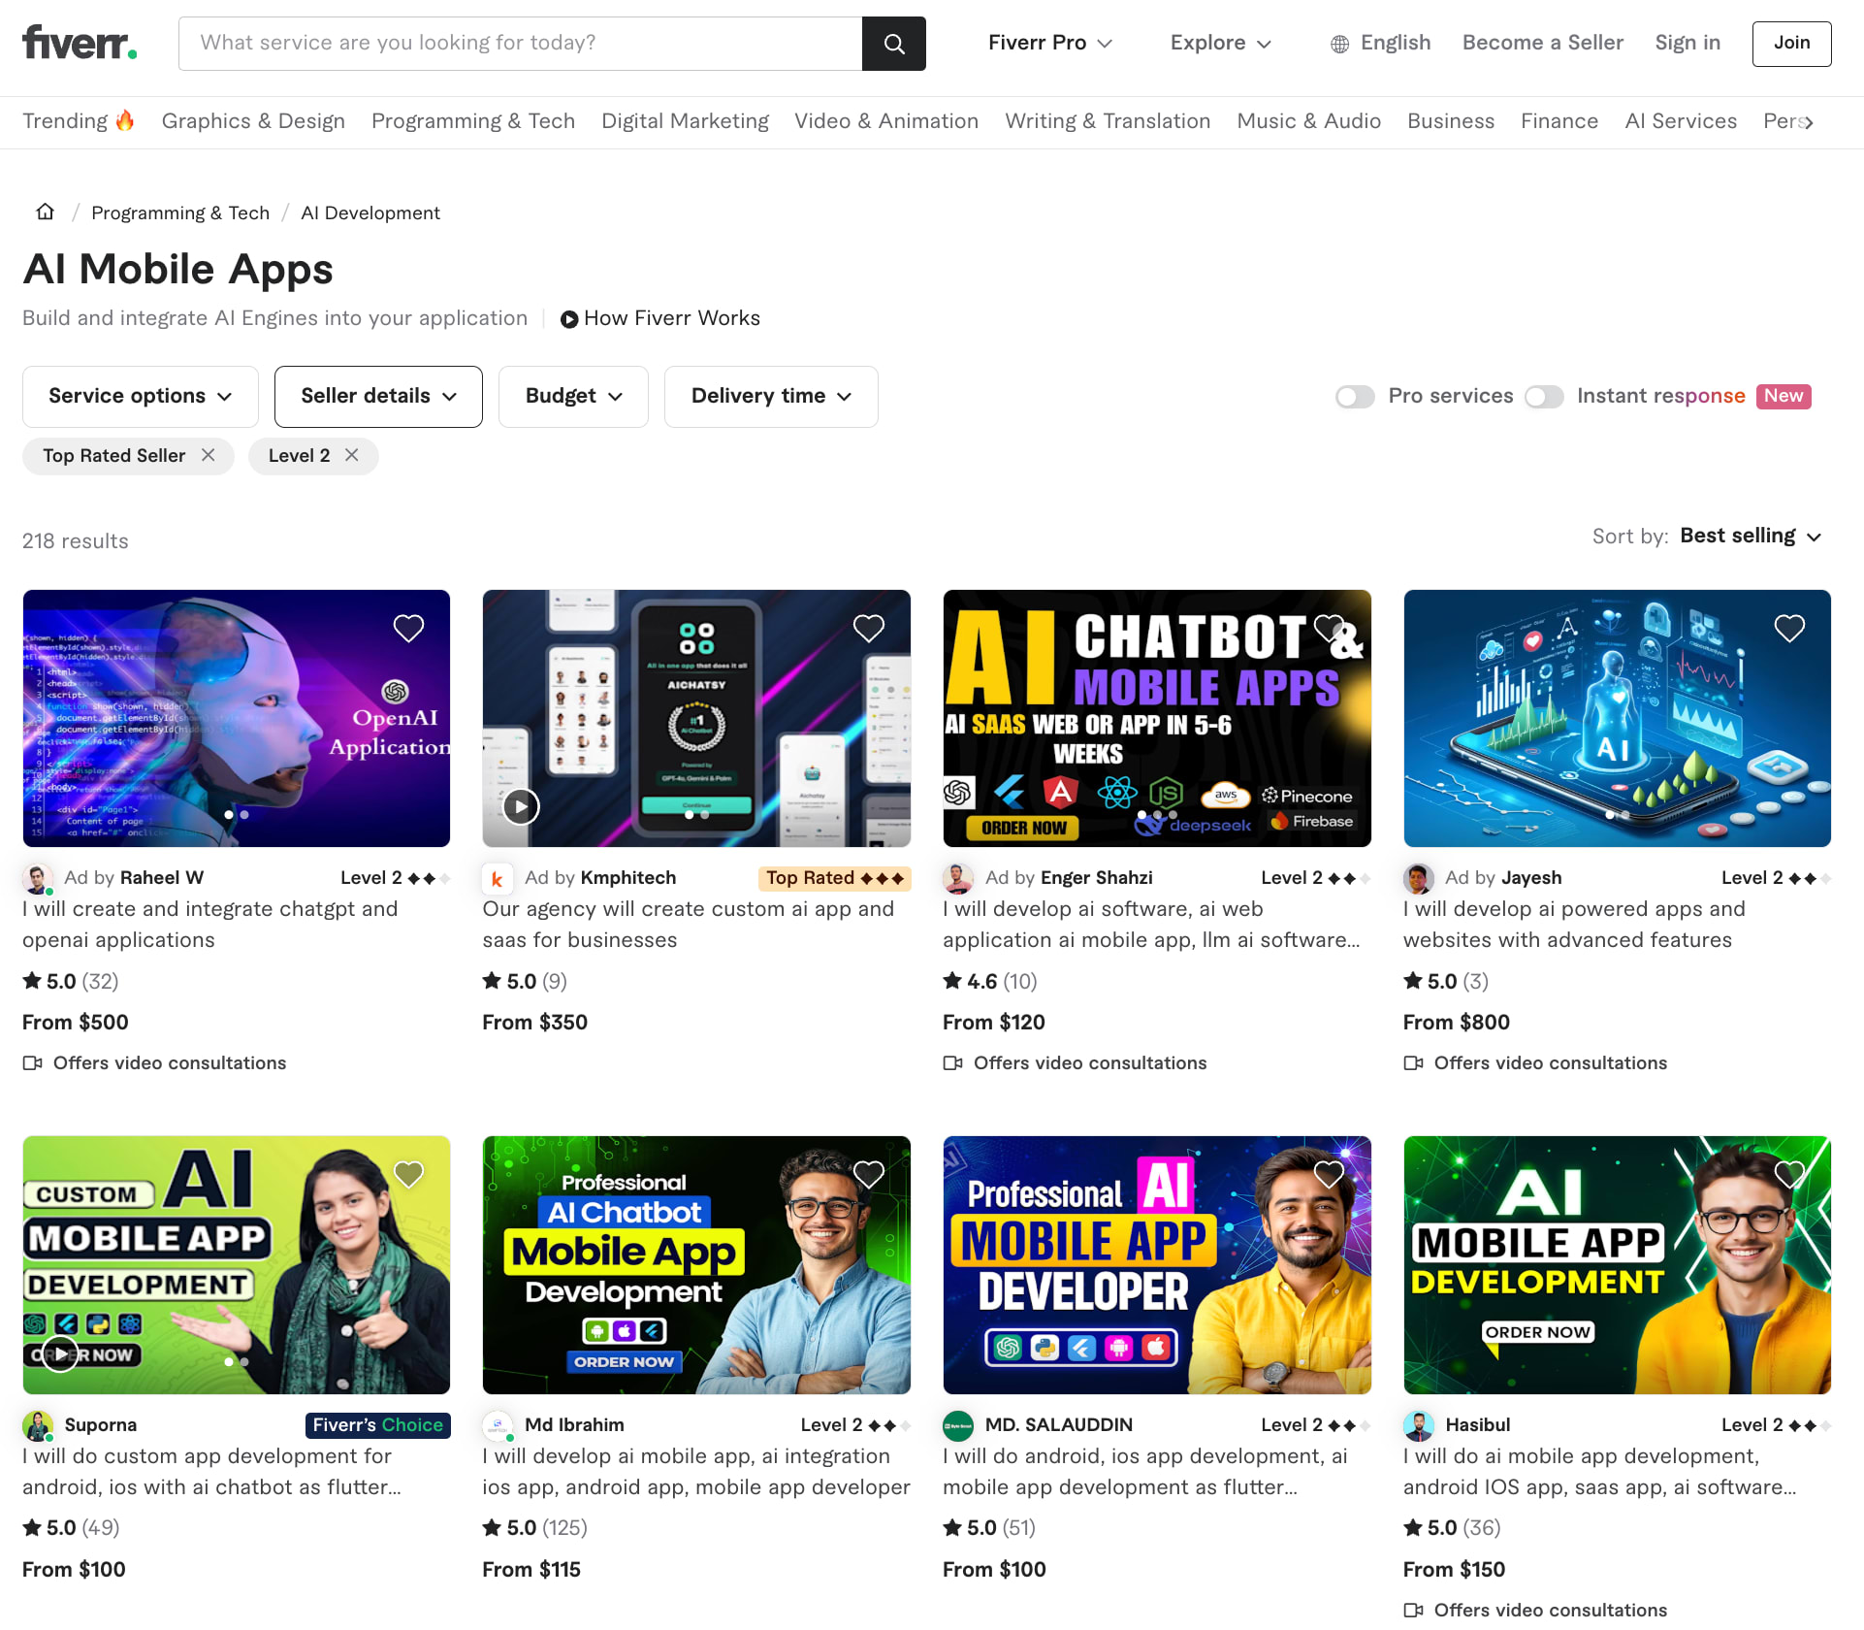The height and width of the screenshot is (1630, 1864).
Task: Click the home breadcrumb icon
Action: (x=46, y=212)
